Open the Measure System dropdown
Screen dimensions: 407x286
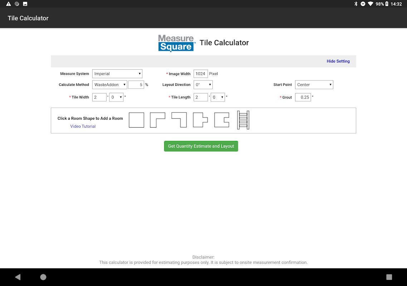pyautogui.click(x=117, y=74)
